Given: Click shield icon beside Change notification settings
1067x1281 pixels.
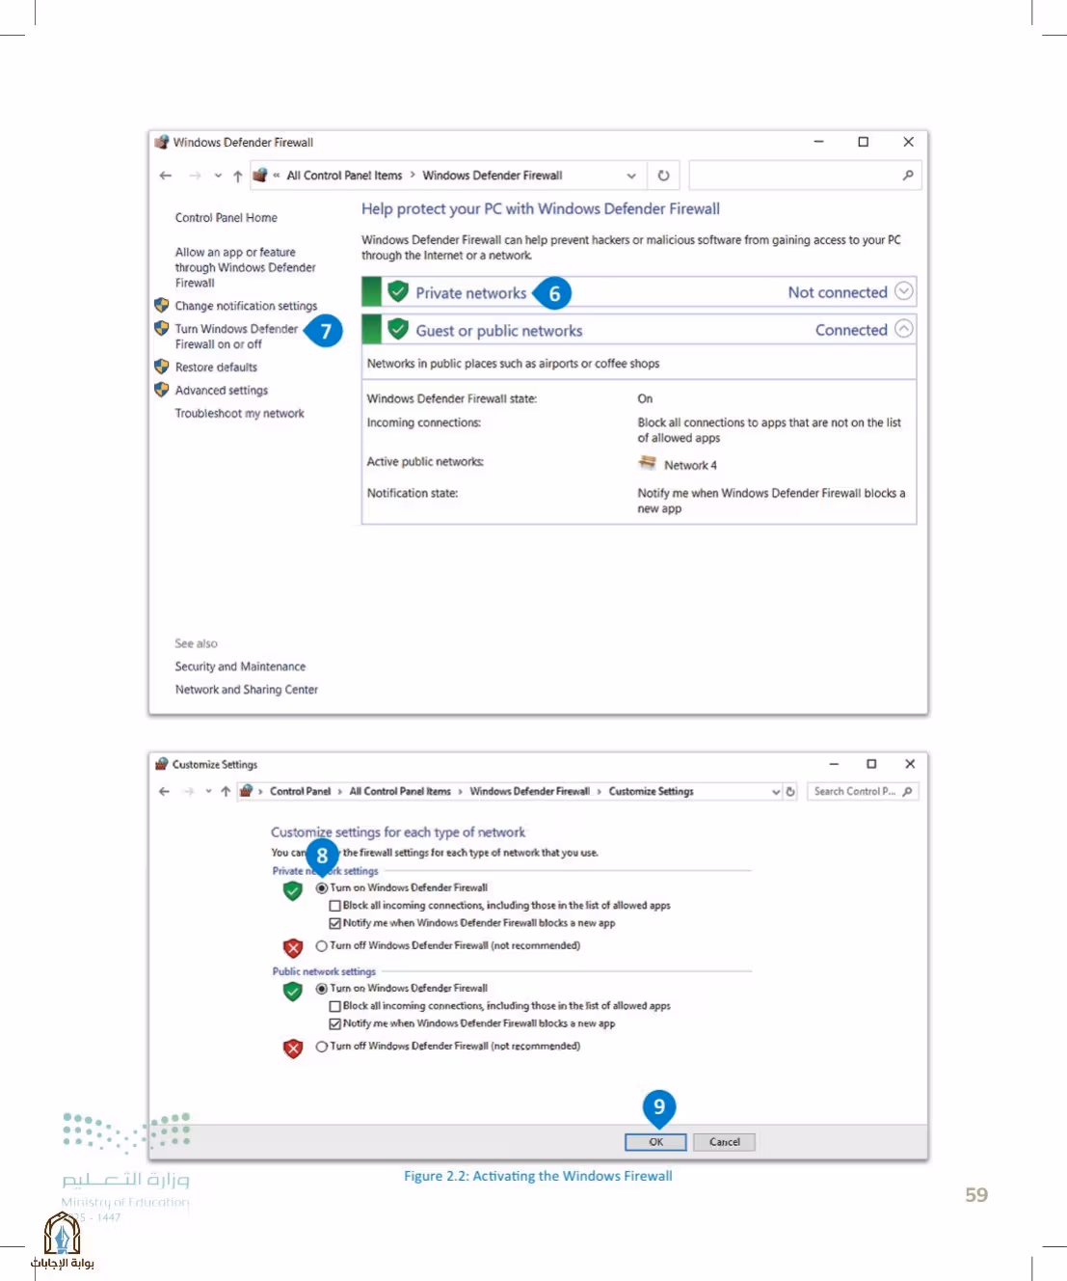Looking at the screenshot, I should pos(161,305).
